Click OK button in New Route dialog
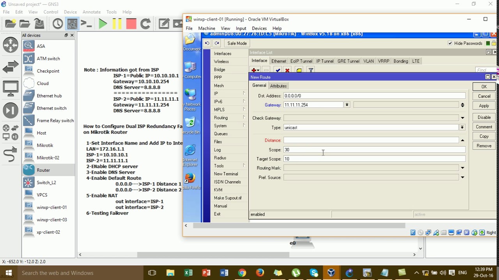499x280 pixels. pyautogui.click(x=484, y=87)
